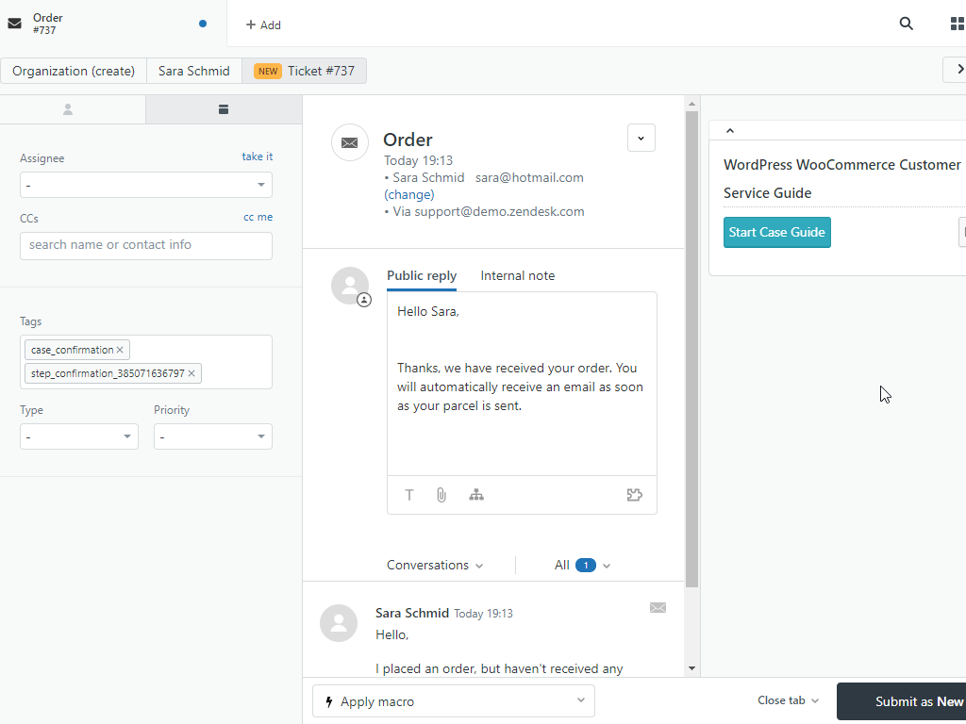The image size is (966, 724).
Task: Open the products grid icon
Action: [x=958, y=24]
